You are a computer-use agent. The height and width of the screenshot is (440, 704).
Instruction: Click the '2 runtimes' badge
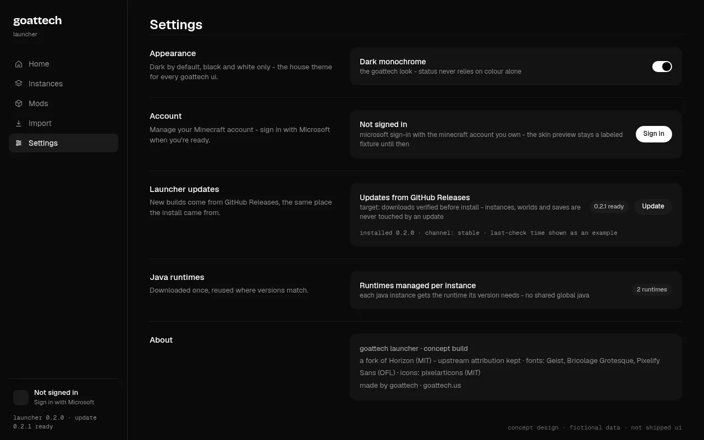click(652, 289)
